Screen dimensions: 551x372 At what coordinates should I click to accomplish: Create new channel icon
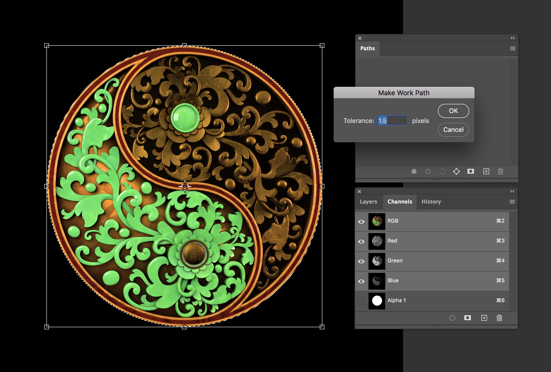click(484, 318)
